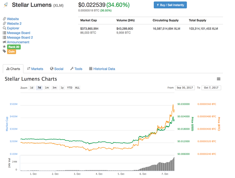Open the Announcement link
The image size is (235, 178).
(x=18, y=42)
